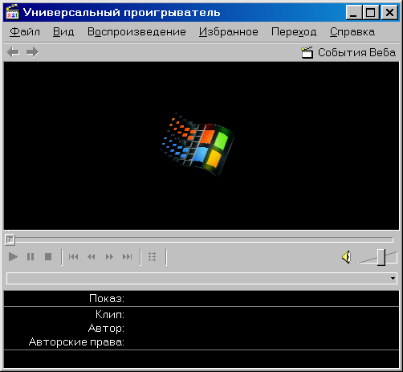Click the Авторские права: label
Image resolution: width=403 pixels, height=372 pixels.
(x=76, y=341)
